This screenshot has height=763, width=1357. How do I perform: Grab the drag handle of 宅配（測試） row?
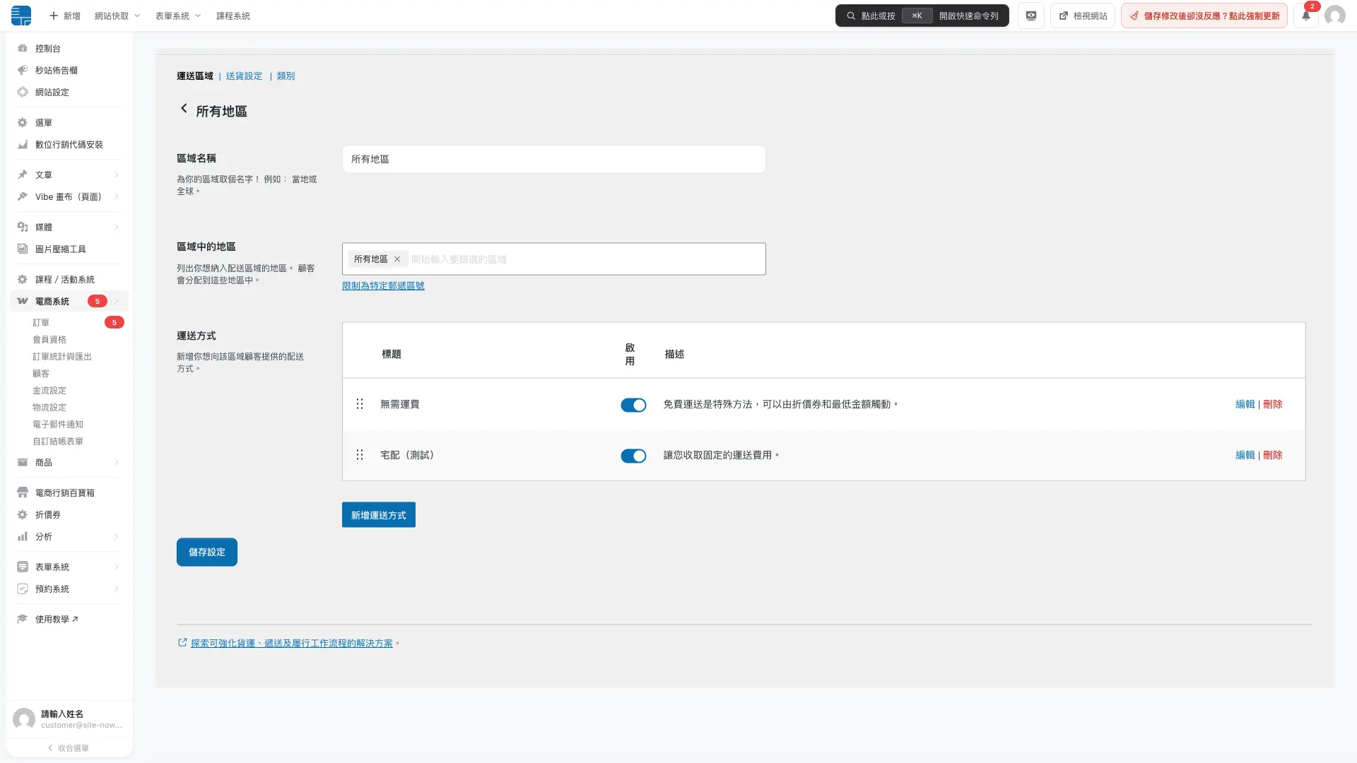pyautogui.click(x=360, y=455)
